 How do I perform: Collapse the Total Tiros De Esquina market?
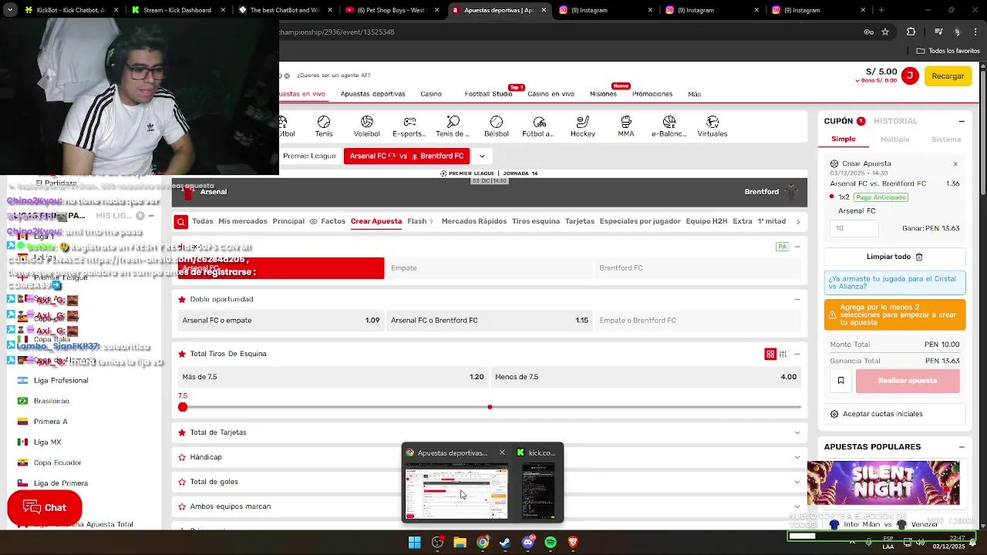pos(797,354)
